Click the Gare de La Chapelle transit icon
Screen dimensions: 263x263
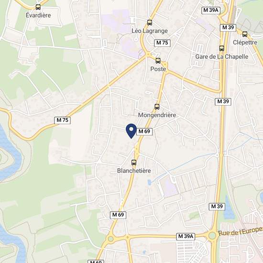[221, 48]
